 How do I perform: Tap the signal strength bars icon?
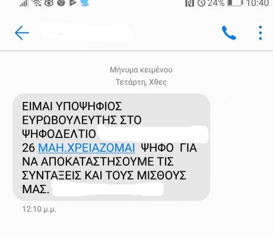[24, 3]
